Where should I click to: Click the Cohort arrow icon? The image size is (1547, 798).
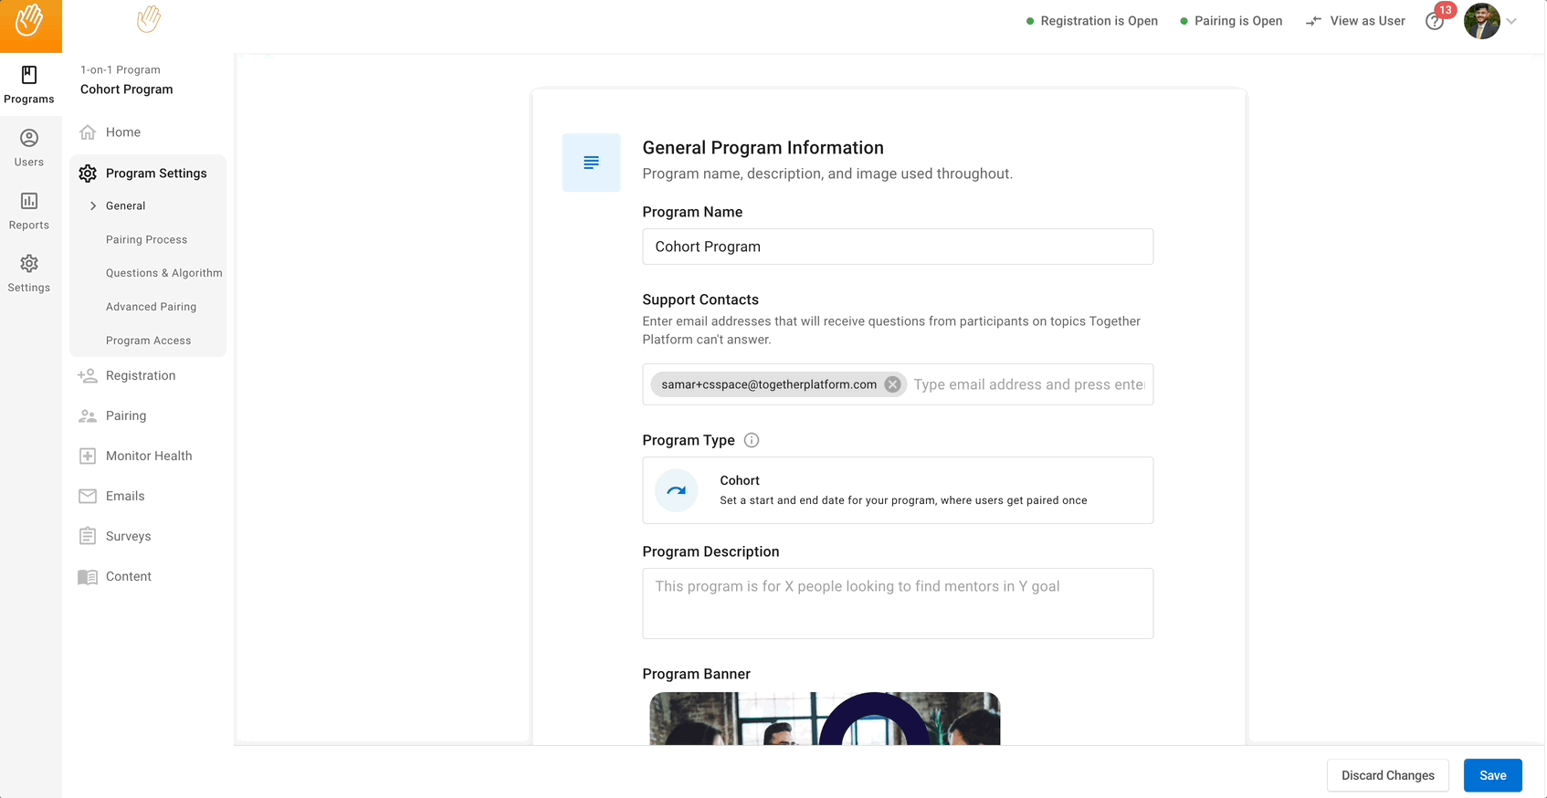click(677, 490)
